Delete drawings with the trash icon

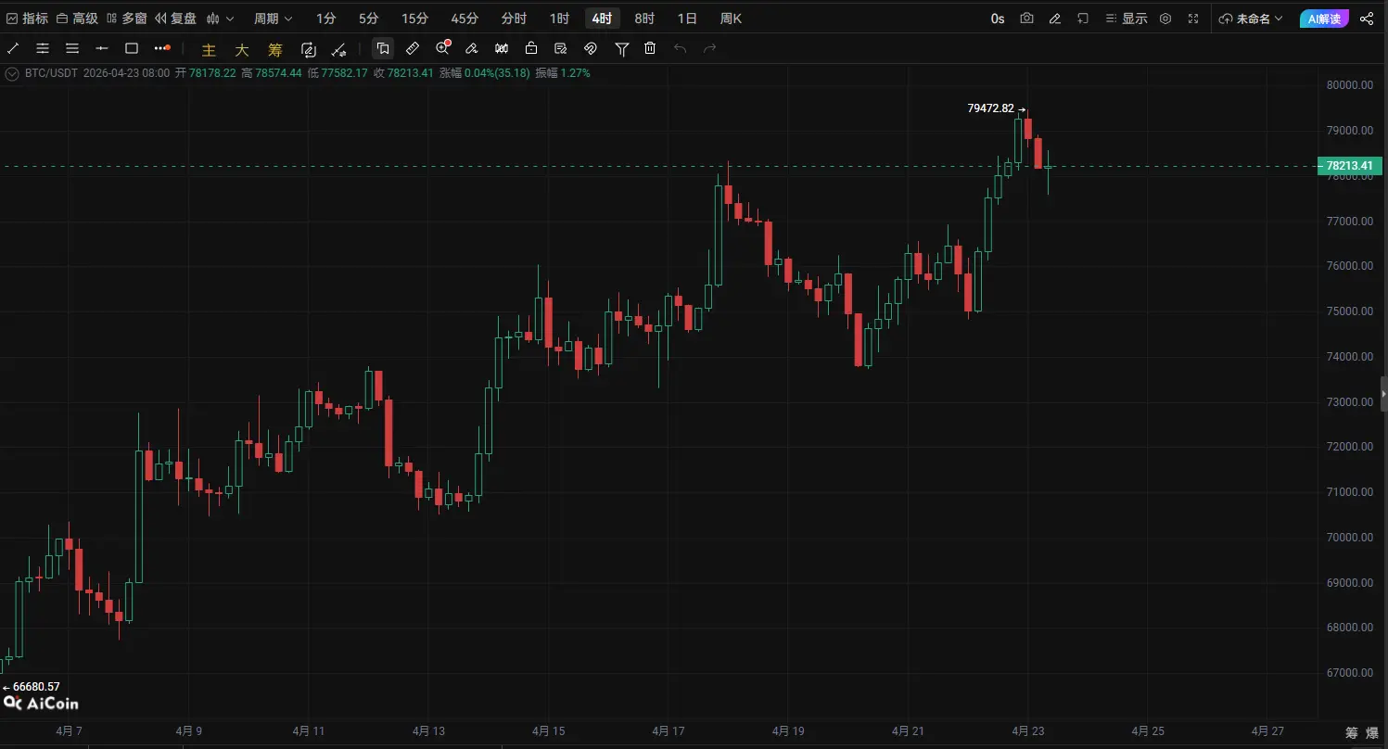[650, 48]
